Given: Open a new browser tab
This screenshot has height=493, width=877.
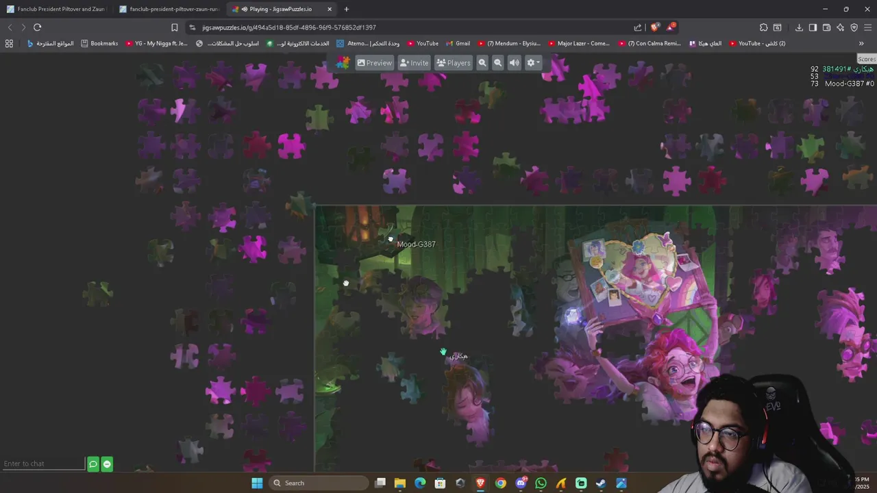Looking at the screenshot, I should click(x=346, y=9).
